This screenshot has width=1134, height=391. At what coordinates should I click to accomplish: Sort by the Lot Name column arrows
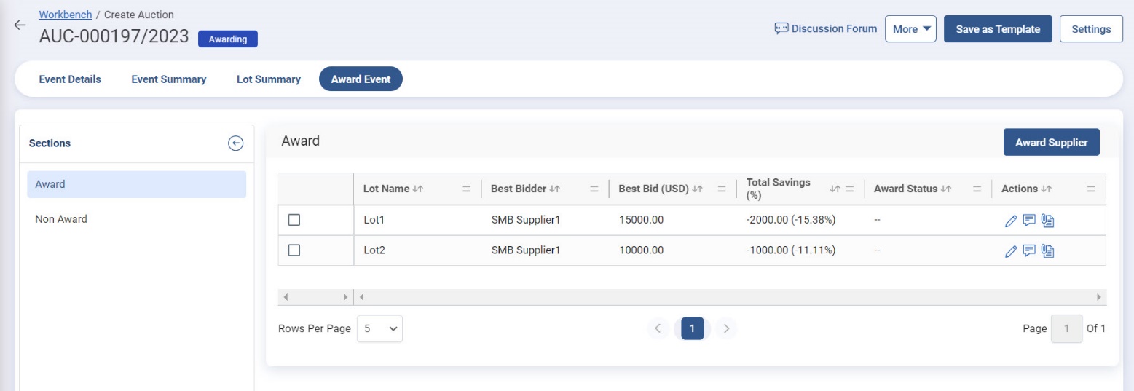pyautogui.click(x=418, y=189)
